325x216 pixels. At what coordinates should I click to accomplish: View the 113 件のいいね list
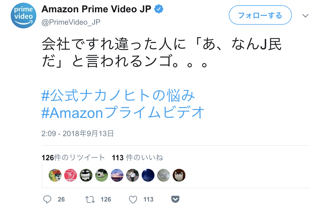click(138, 158)
